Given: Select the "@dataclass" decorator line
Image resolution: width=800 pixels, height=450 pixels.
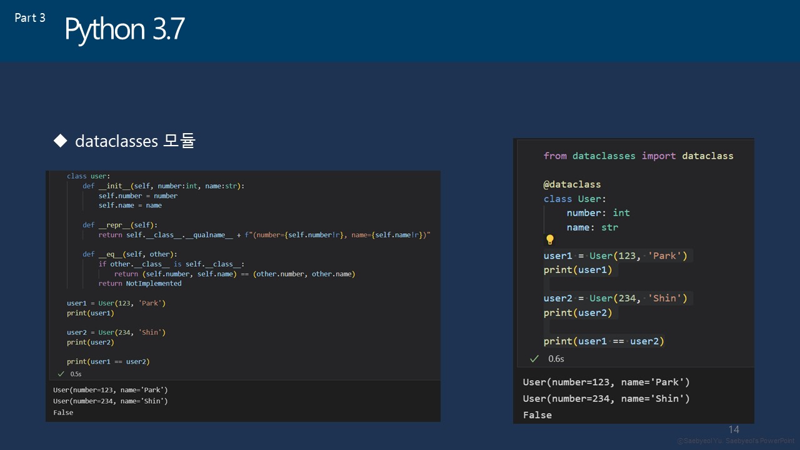Looking at the screenshot, I should 572,184.
